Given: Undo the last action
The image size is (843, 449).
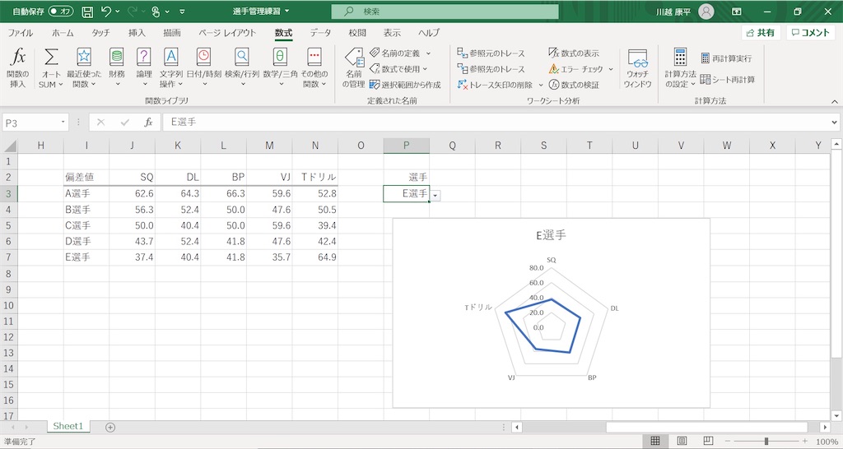Looking at the screenshot, I should 106,12.
